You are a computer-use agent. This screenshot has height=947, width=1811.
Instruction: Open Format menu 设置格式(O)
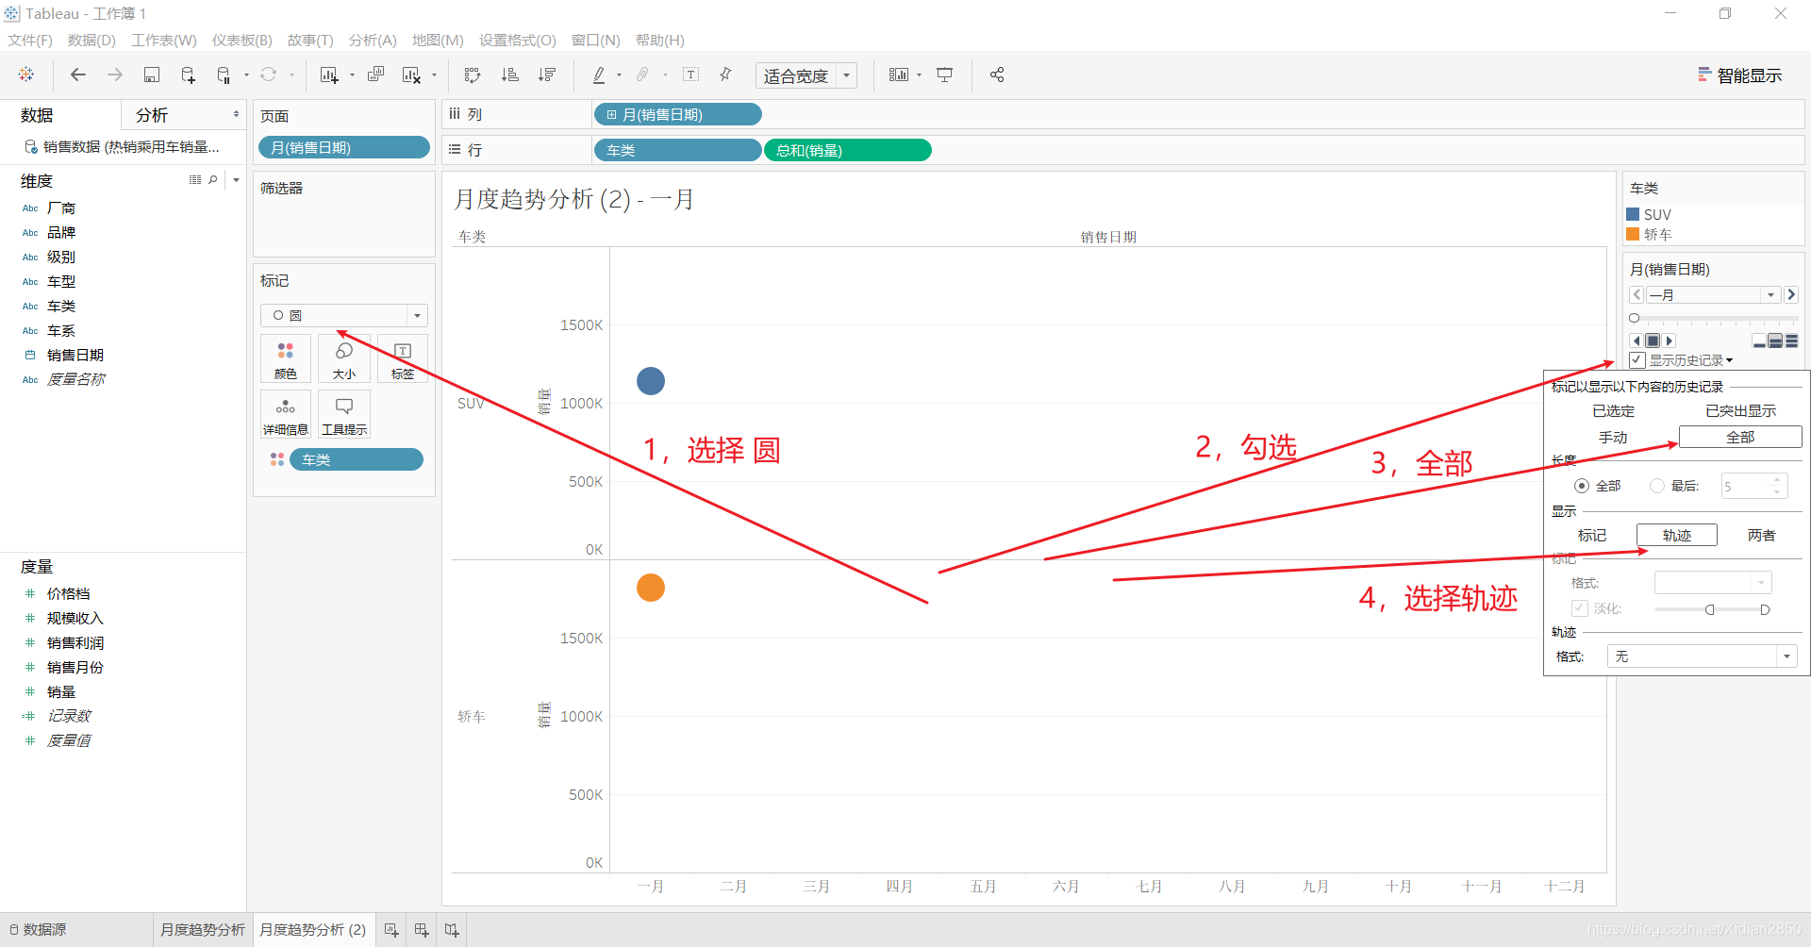(518, 41)
